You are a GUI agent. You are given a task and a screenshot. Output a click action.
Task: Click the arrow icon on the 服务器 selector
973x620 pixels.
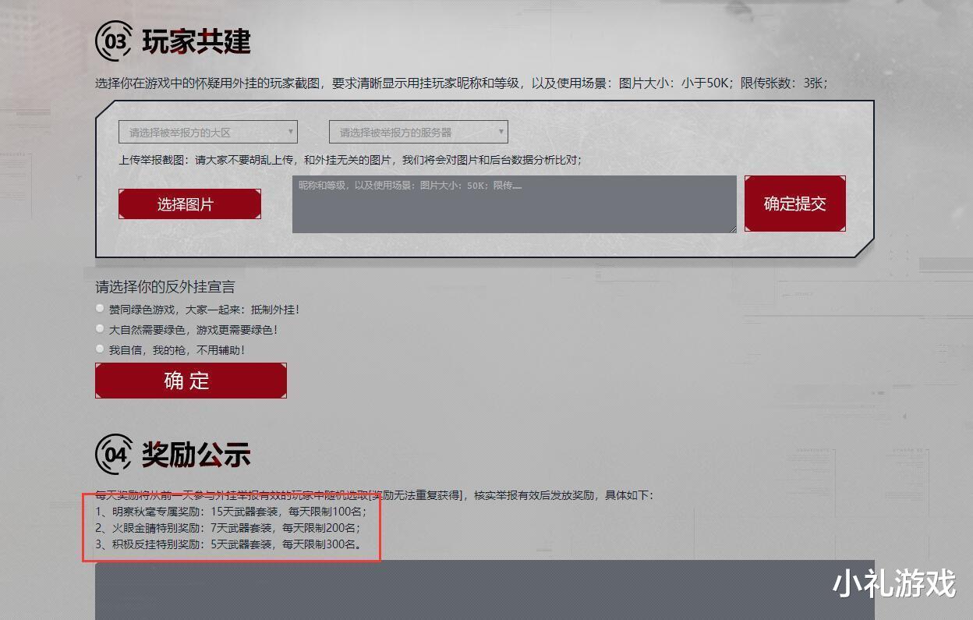(502, 131)
